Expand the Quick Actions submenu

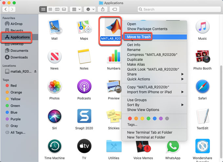point(154,79)
